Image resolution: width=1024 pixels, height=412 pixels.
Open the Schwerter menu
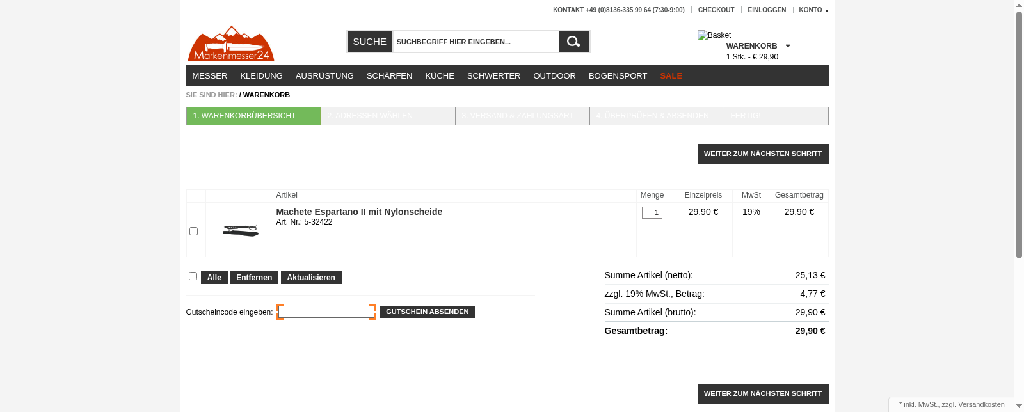(493, 75)
